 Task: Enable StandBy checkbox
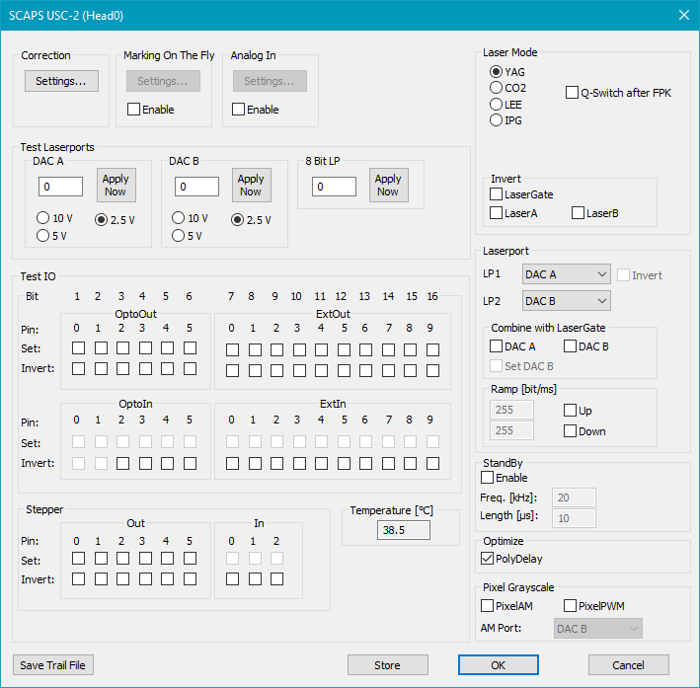tap(488, 478)
